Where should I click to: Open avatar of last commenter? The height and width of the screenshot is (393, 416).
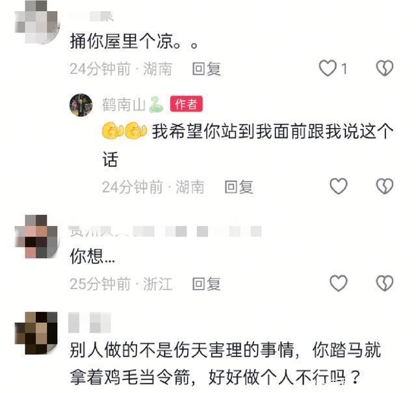(36, 333)
